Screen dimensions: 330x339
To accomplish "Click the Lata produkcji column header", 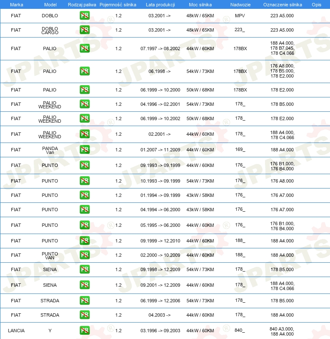I will (160, 5).
